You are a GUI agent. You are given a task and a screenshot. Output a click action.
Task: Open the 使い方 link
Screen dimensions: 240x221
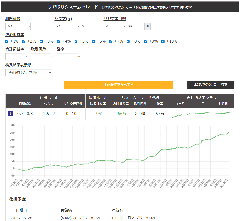(184, 7)
